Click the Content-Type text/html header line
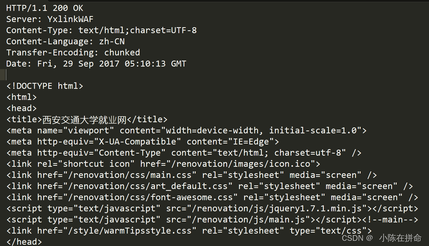 [x=101, y=30]
